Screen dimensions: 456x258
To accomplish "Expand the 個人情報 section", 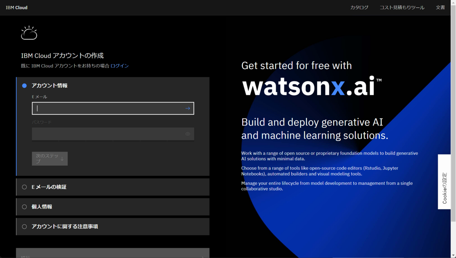I will (113, 207).
